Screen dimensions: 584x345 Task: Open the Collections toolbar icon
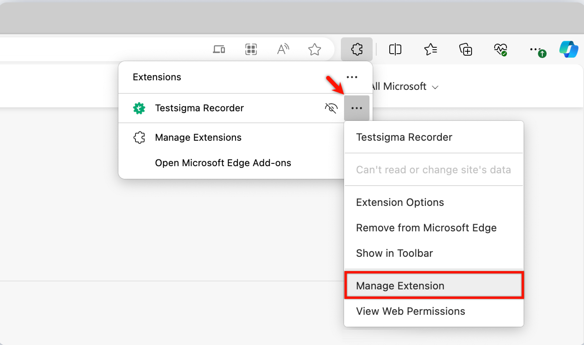point(465,49)
